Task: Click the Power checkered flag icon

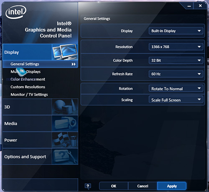Action: [x=65, y=140]
